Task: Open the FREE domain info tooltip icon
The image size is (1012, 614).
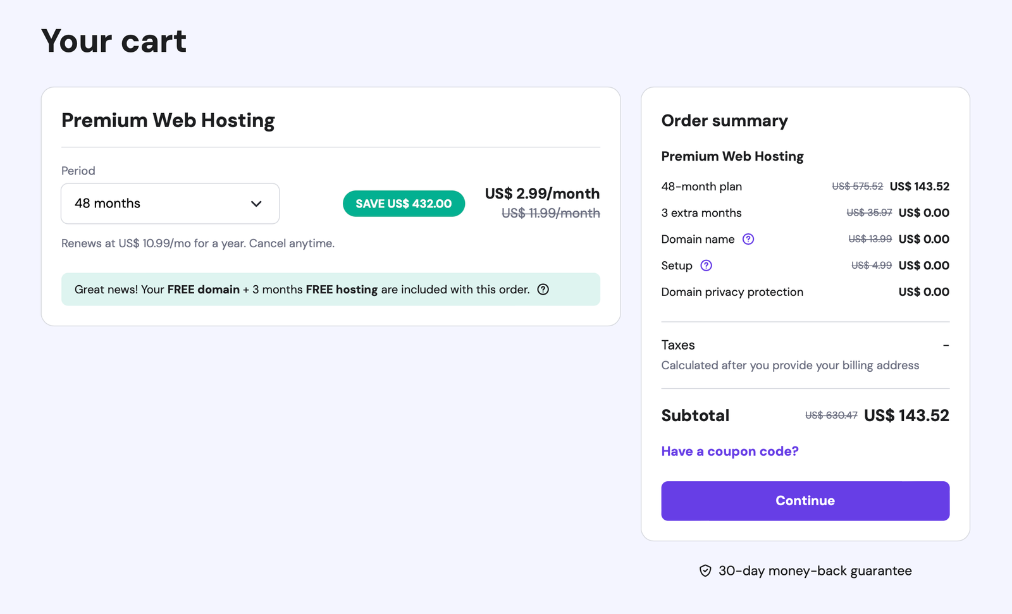Action: point(543,289)
